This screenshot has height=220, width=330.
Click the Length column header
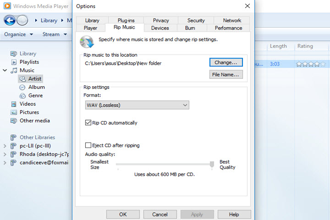[x=278, y=46]
